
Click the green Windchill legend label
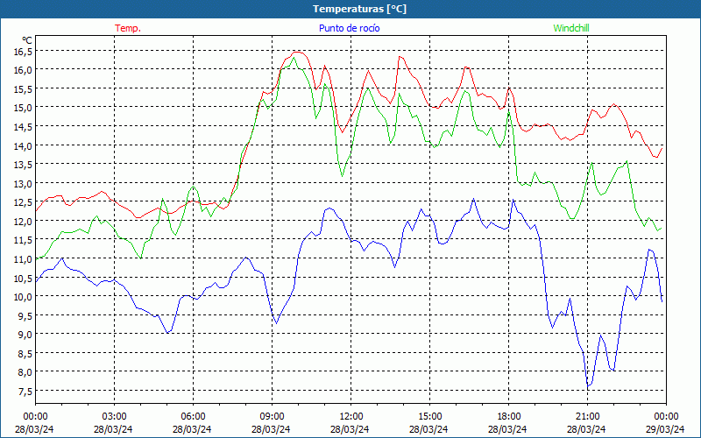[571, 28]
